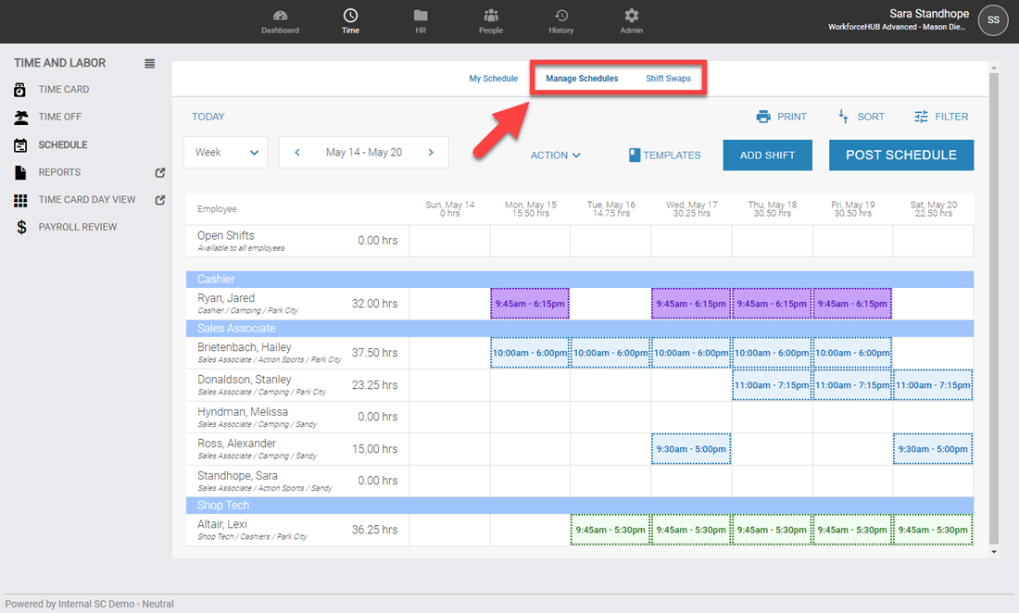
Task: Go to next week with right arrow
Action: (x=431, y=153)
